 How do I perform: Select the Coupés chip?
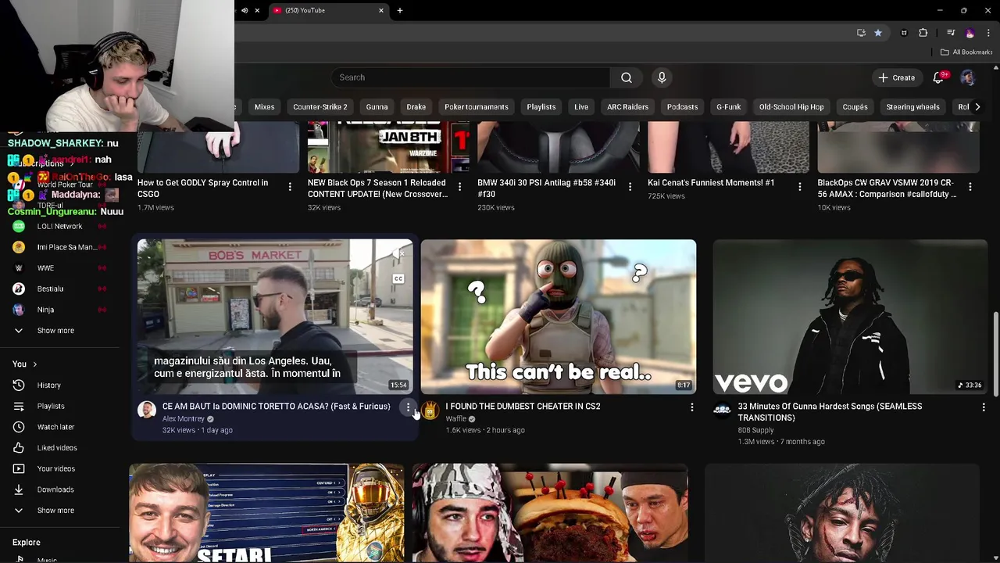(855, 107)
